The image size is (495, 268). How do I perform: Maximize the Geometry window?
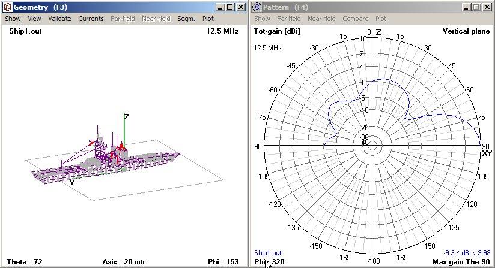pyautogui.click(x=230, y=7)
